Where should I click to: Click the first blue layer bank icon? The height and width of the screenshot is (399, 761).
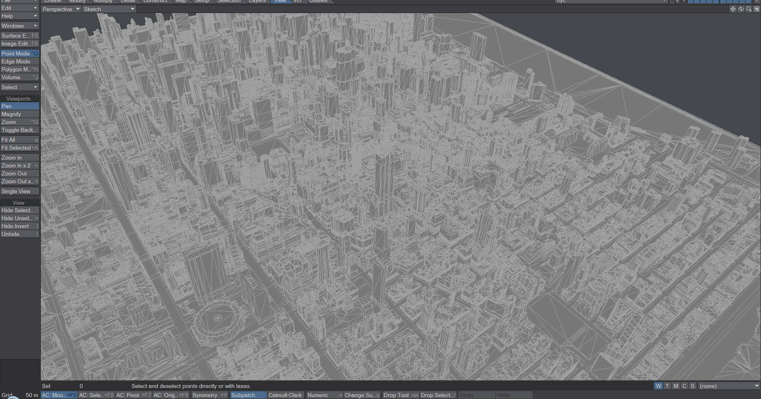pos(690,2)
